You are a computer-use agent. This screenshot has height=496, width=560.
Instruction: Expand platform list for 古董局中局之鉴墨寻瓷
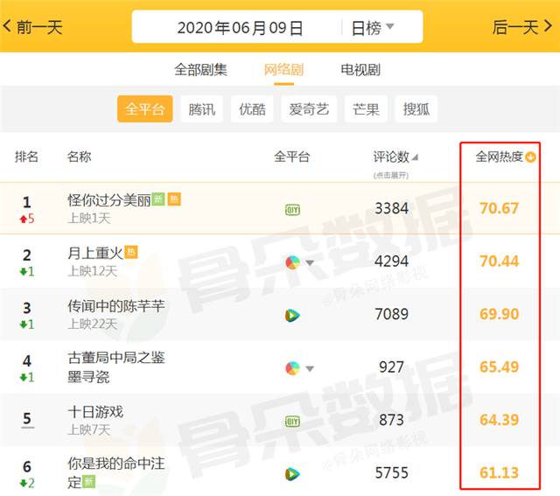[x=310, y=369]
